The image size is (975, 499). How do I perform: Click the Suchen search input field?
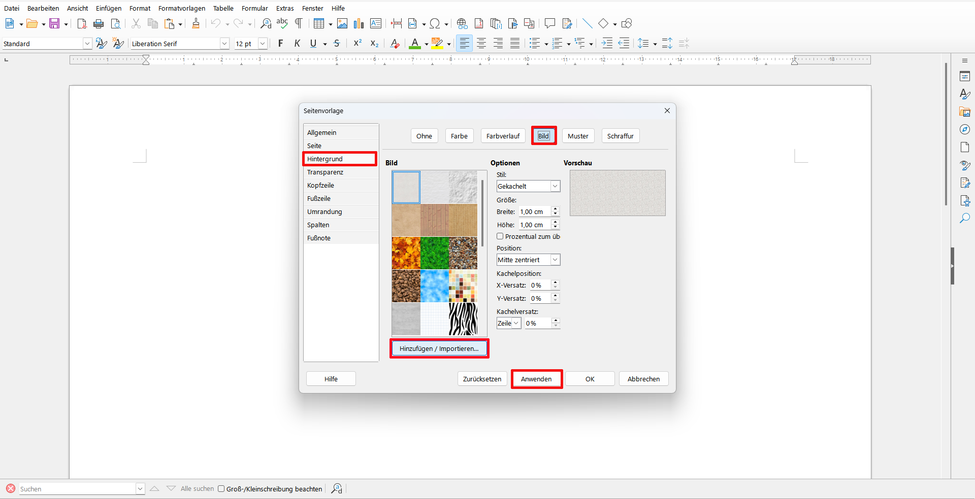(77, 489)
